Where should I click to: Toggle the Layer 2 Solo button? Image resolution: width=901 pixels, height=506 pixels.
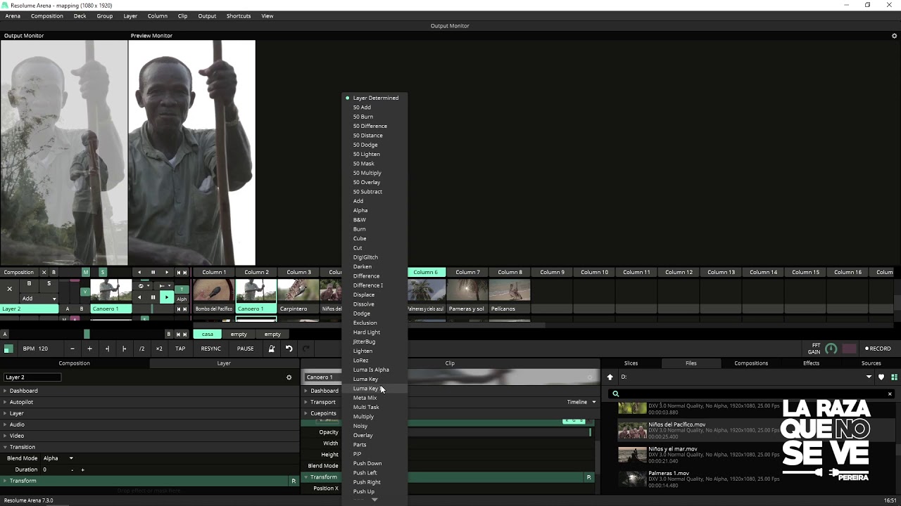[x=49, y=283]
